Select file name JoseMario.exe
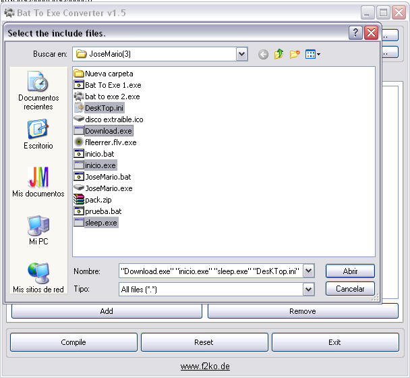The image size is (410, 378). [x=109, y=188]
